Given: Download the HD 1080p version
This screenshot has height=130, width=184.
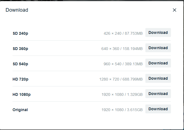Looking at the screenshot, I should tap(158, 94).
